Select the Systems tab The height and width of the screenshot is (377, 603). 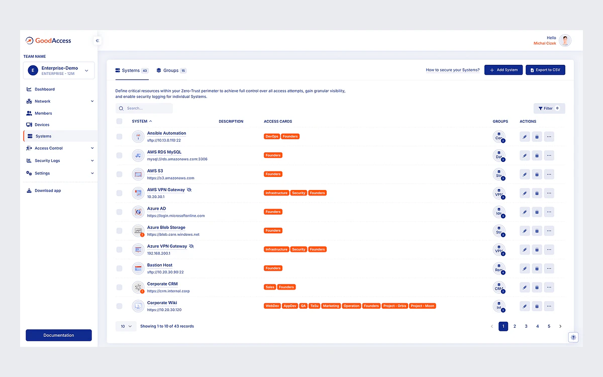coord(132,70)
